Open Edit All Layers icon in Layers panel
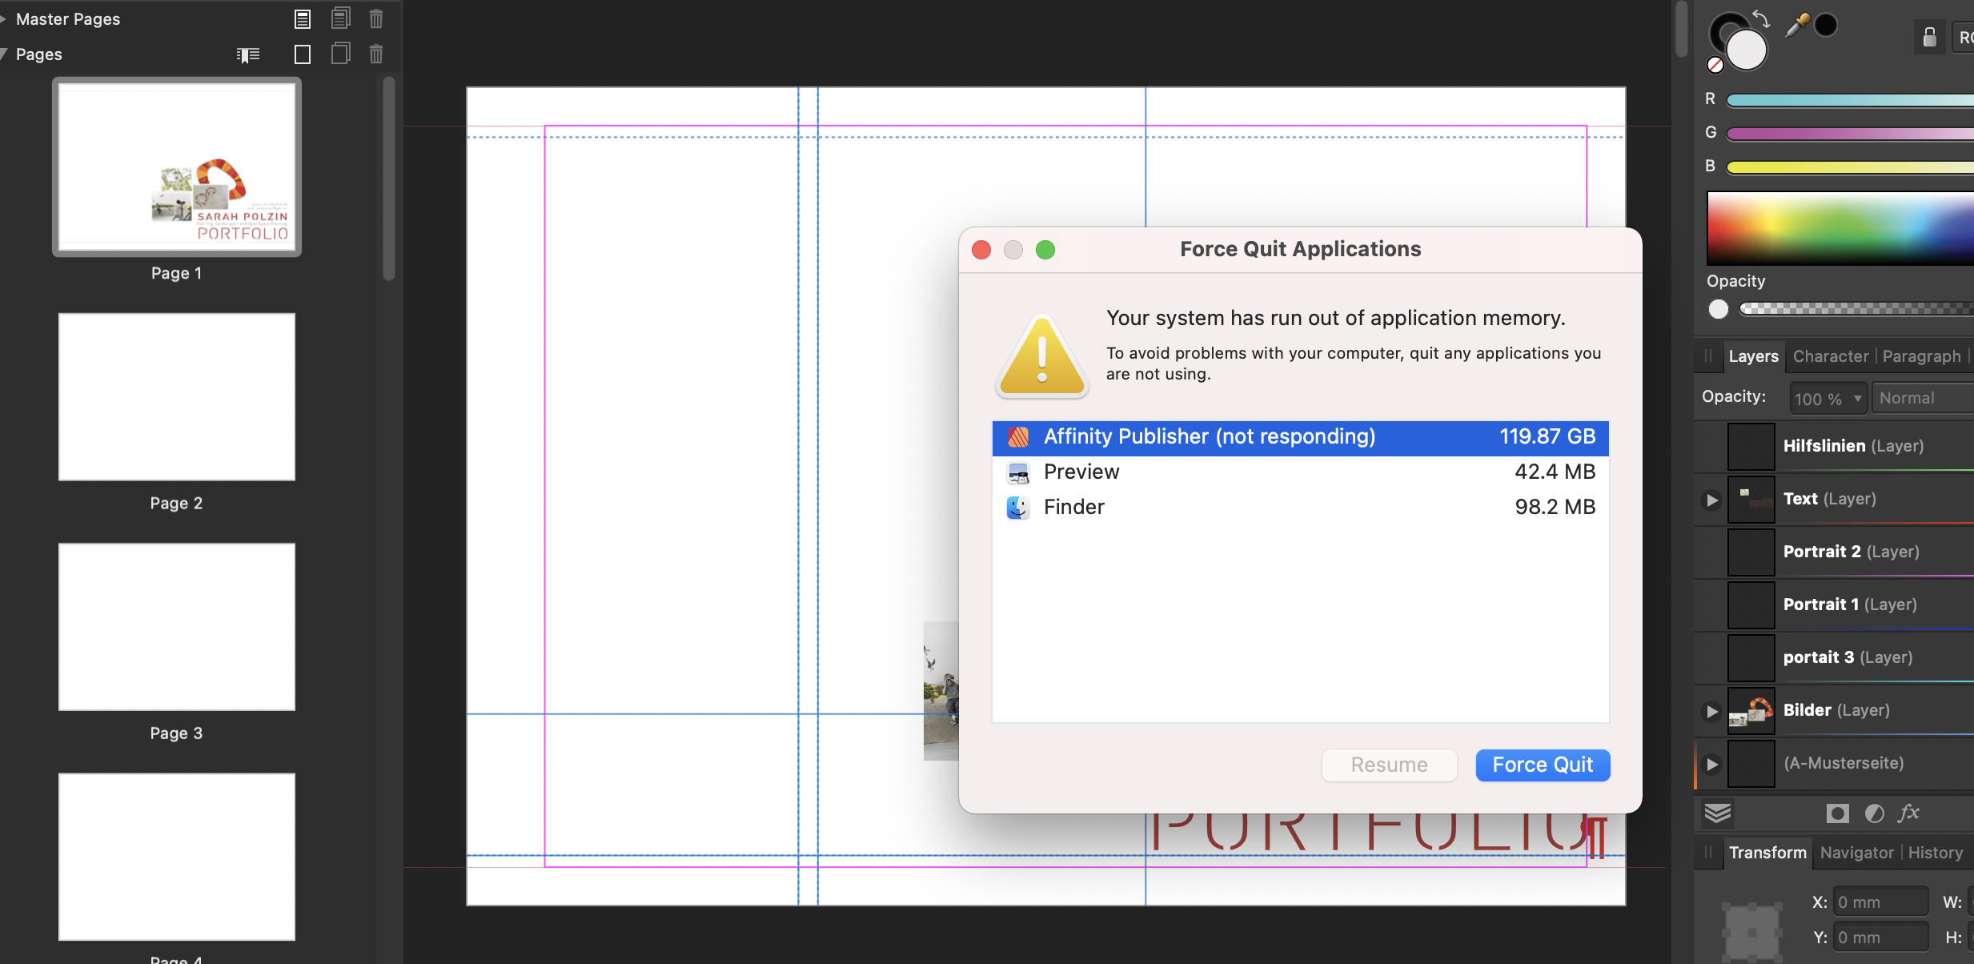 coord(1718,813)
